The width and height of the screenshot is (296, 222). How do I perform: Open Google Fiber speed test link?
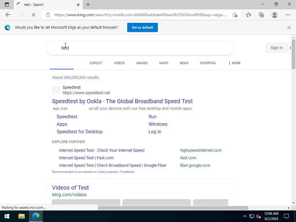point(113,166)
